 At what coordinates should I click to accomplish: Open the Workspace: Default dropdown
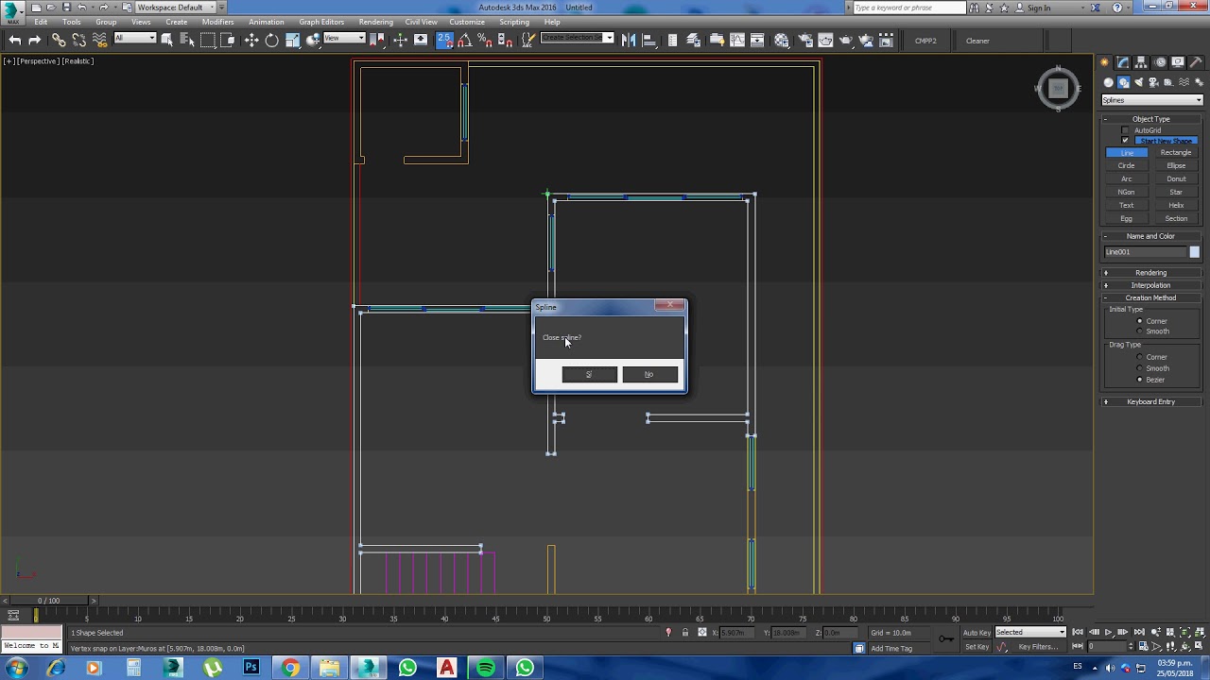(176, 8)
